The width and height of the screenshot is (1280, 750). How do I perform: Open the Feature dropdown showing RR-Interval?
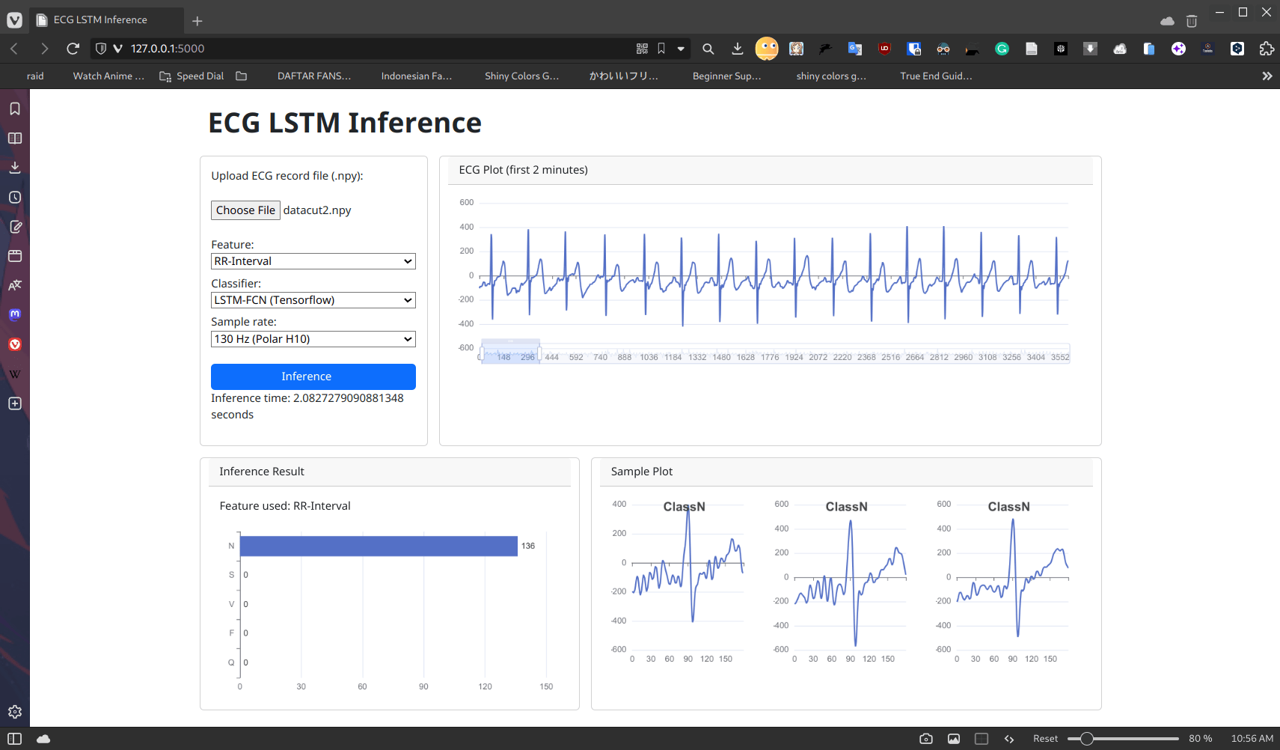[313, 261]
